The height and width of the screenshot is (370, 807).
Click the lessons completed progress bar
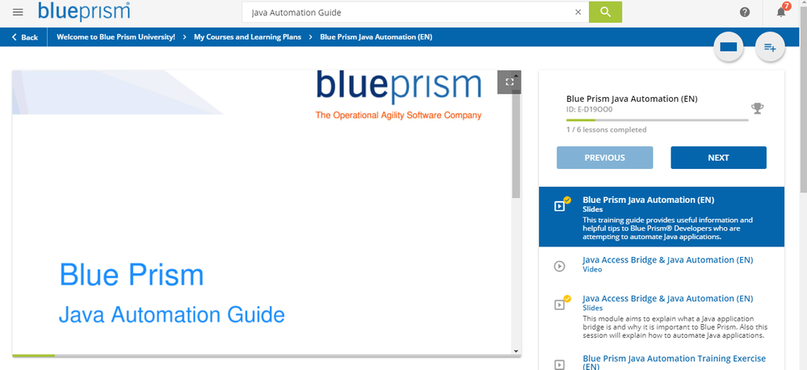pyautogui.click(x=658, y=120)
